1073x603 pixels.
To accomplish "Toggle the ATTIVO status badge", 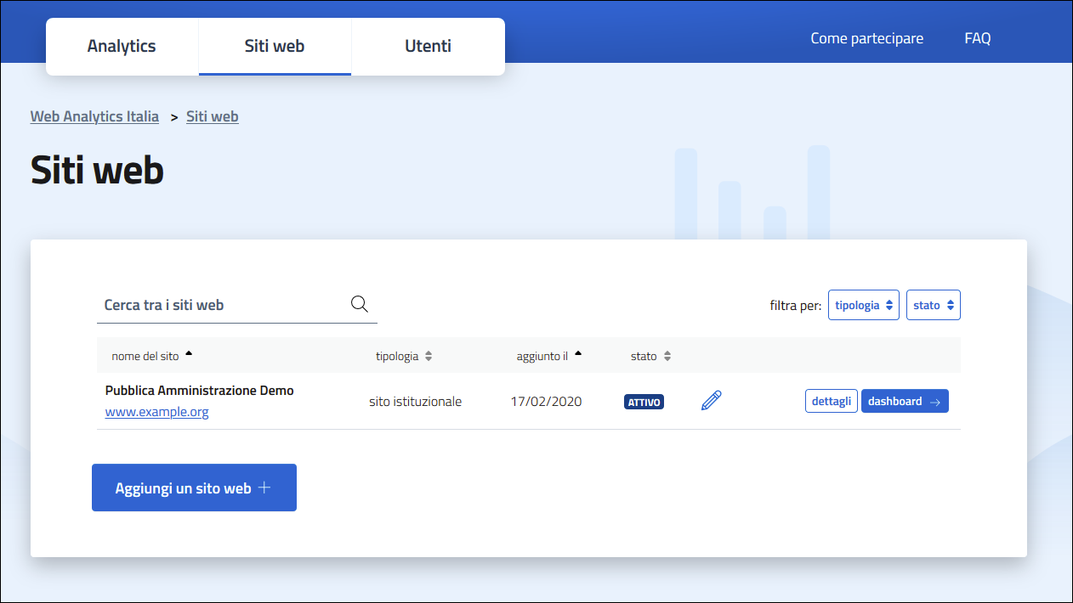I will 644,401.
